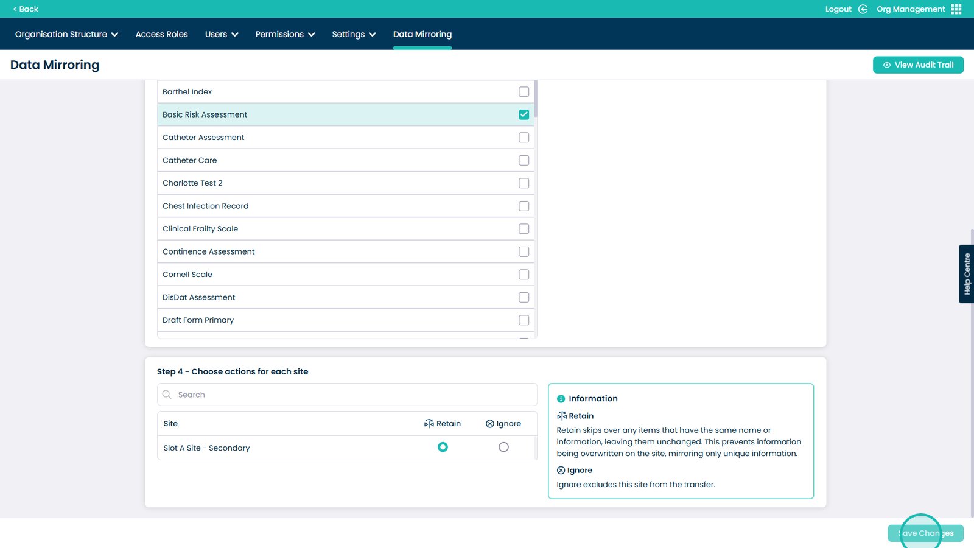The width and height of the screenshot is (974, 548).
Task: Click the Ignore column header icon
Action: coord(489,424)
